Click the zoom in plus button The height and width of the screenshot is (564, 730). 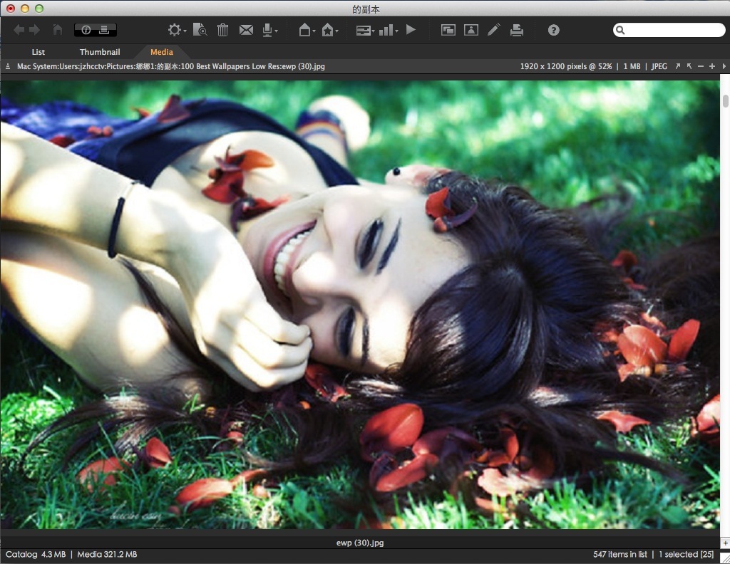pyautogui.click(x=711, y=66)
